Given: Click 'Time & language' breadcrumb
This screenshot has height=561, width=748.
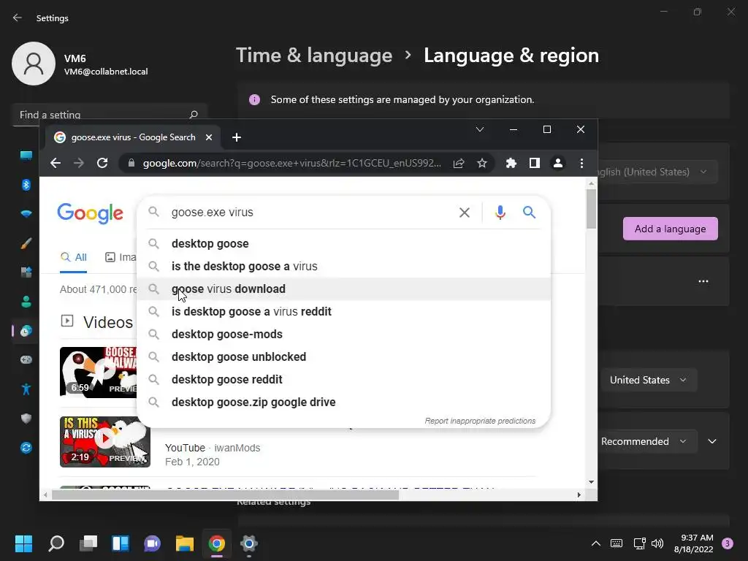Looking at the screenshot, I should click(314, 56).
